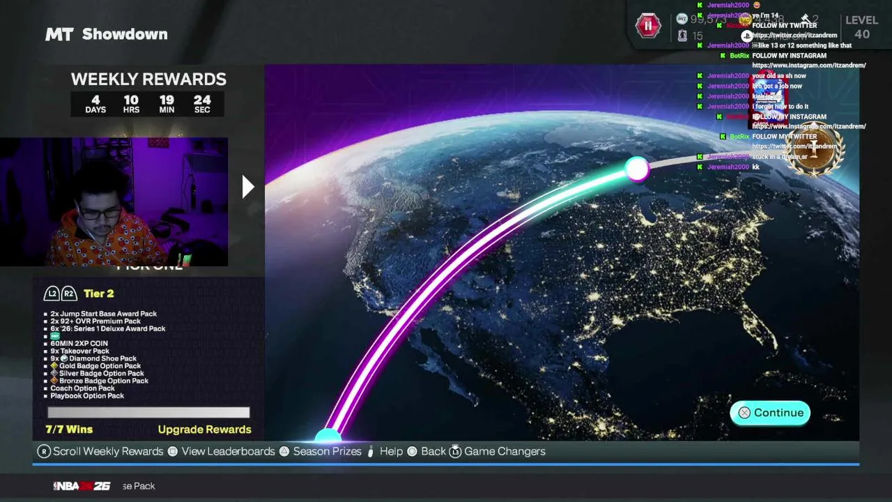Screen dimensions: 892x502
Task: Click 2x 92+ OVR Premium Pack
Action: 95,321
